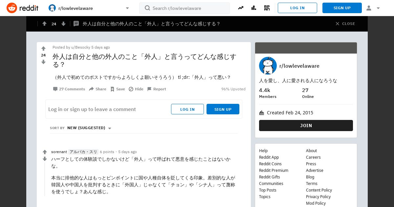Image resolution: width=394 pixels, height=207 pixels.
Task: Open the Terms footer link
Action: coord(312,183)
